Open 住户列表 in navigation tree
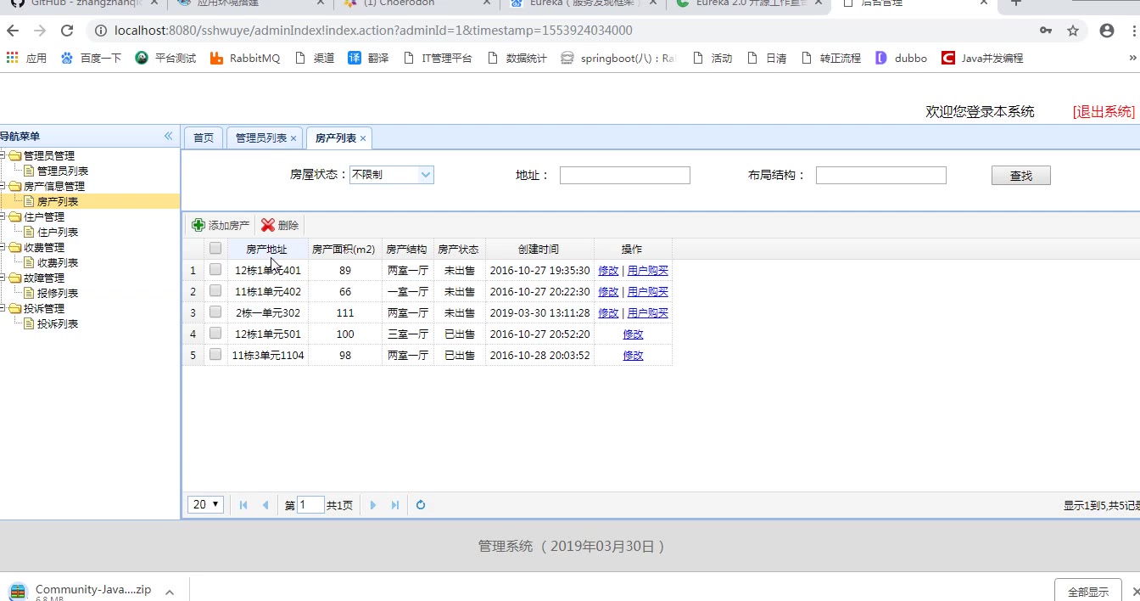1140x601 pixels. tap(58, 232)
